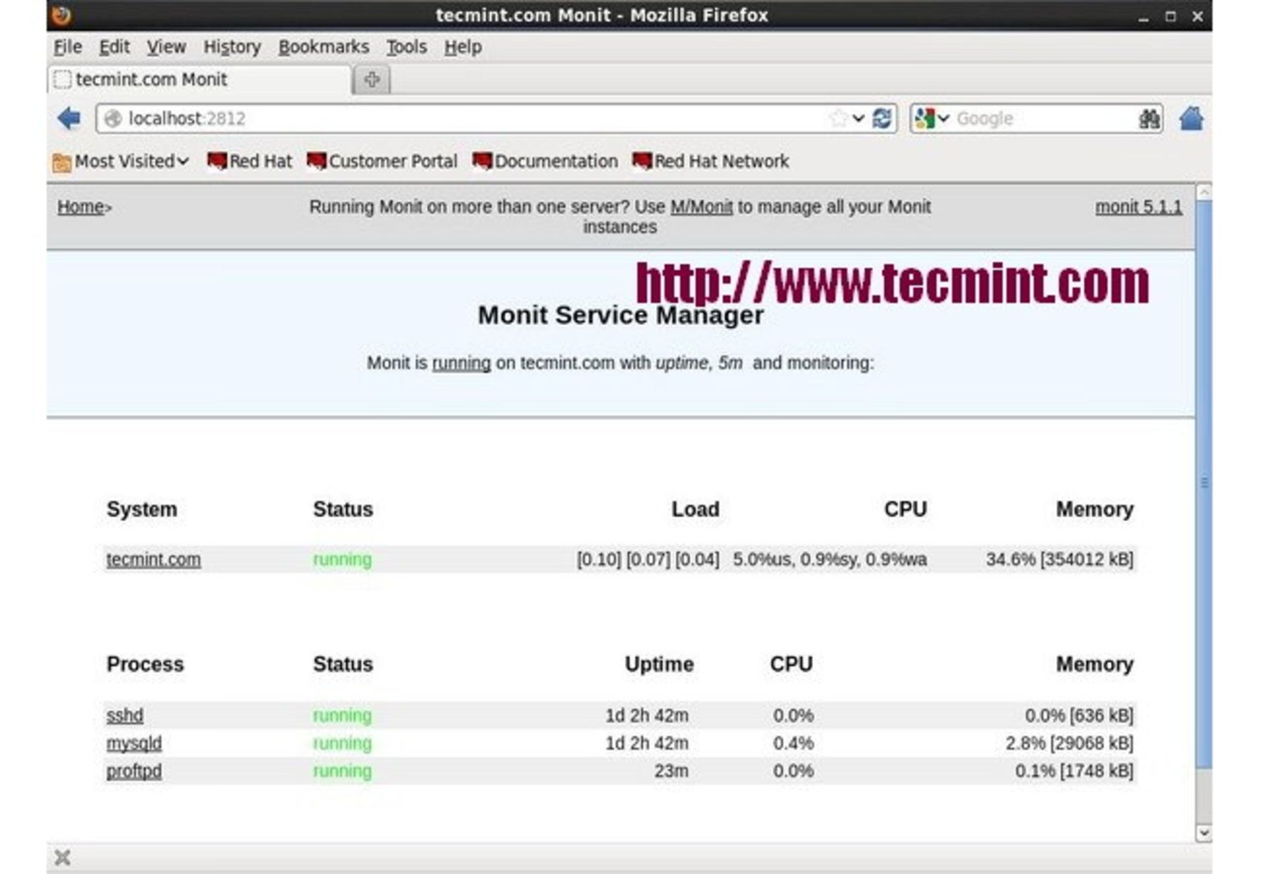Open the proftpd process link
This screenshot has width=1263, height=874.
tap(134, 771)
